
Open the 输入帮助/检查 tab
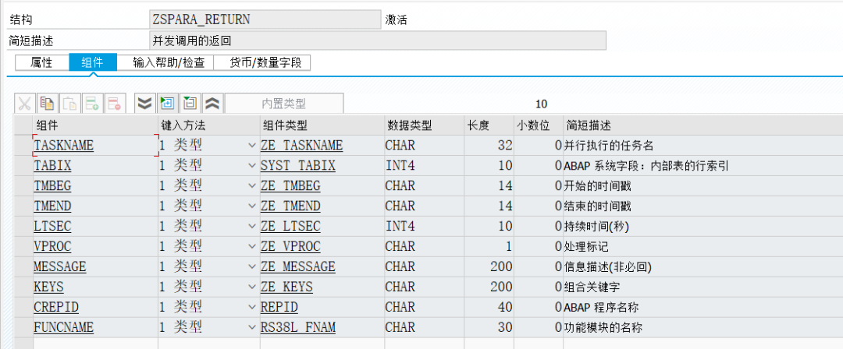pos(169,63)
